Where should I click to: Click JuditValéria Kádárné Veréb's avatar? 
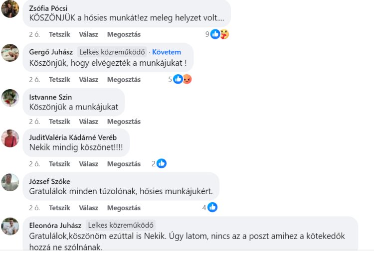pyautogui.click(x=10, y=138)
